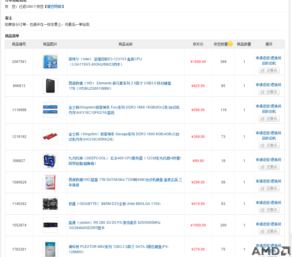Apply for return on Kingston Savage row
The height and width of the screenshot is (257, 292).
pos(268,133)
